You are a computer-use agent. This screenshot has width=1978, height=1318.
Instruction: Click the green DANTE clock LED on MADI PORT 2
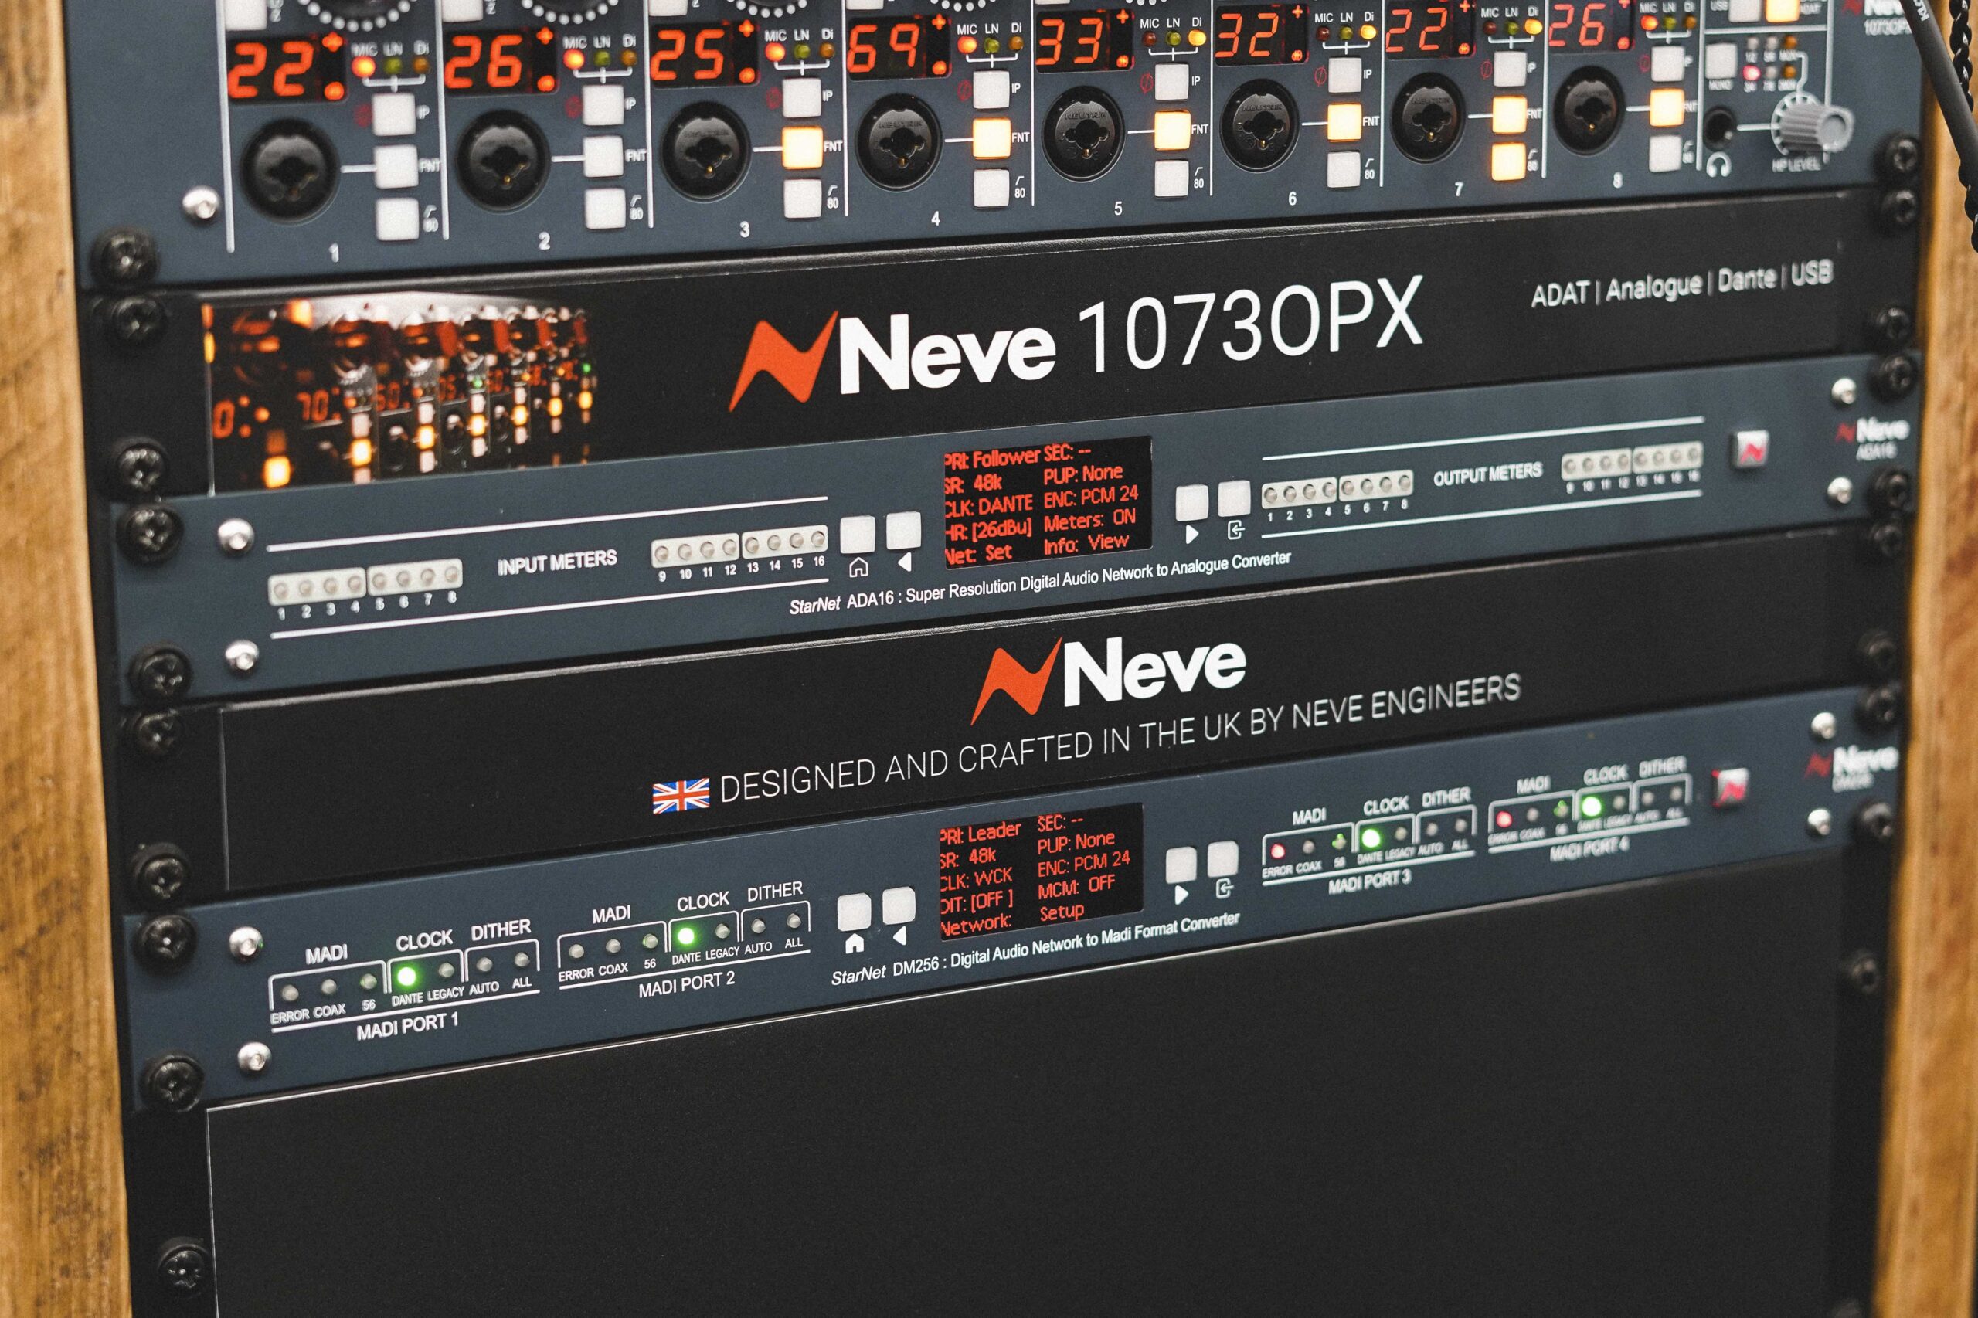click(686, 936)
